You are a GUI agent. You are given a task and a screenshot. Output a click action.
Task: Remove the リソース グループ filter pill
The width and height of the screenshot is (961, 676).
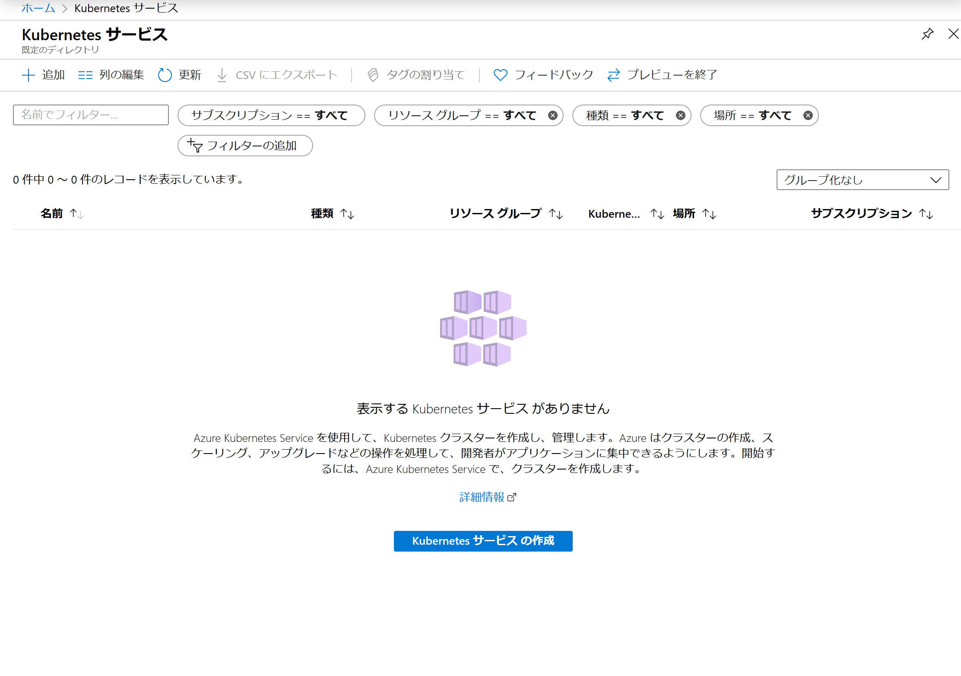[553, 115]
